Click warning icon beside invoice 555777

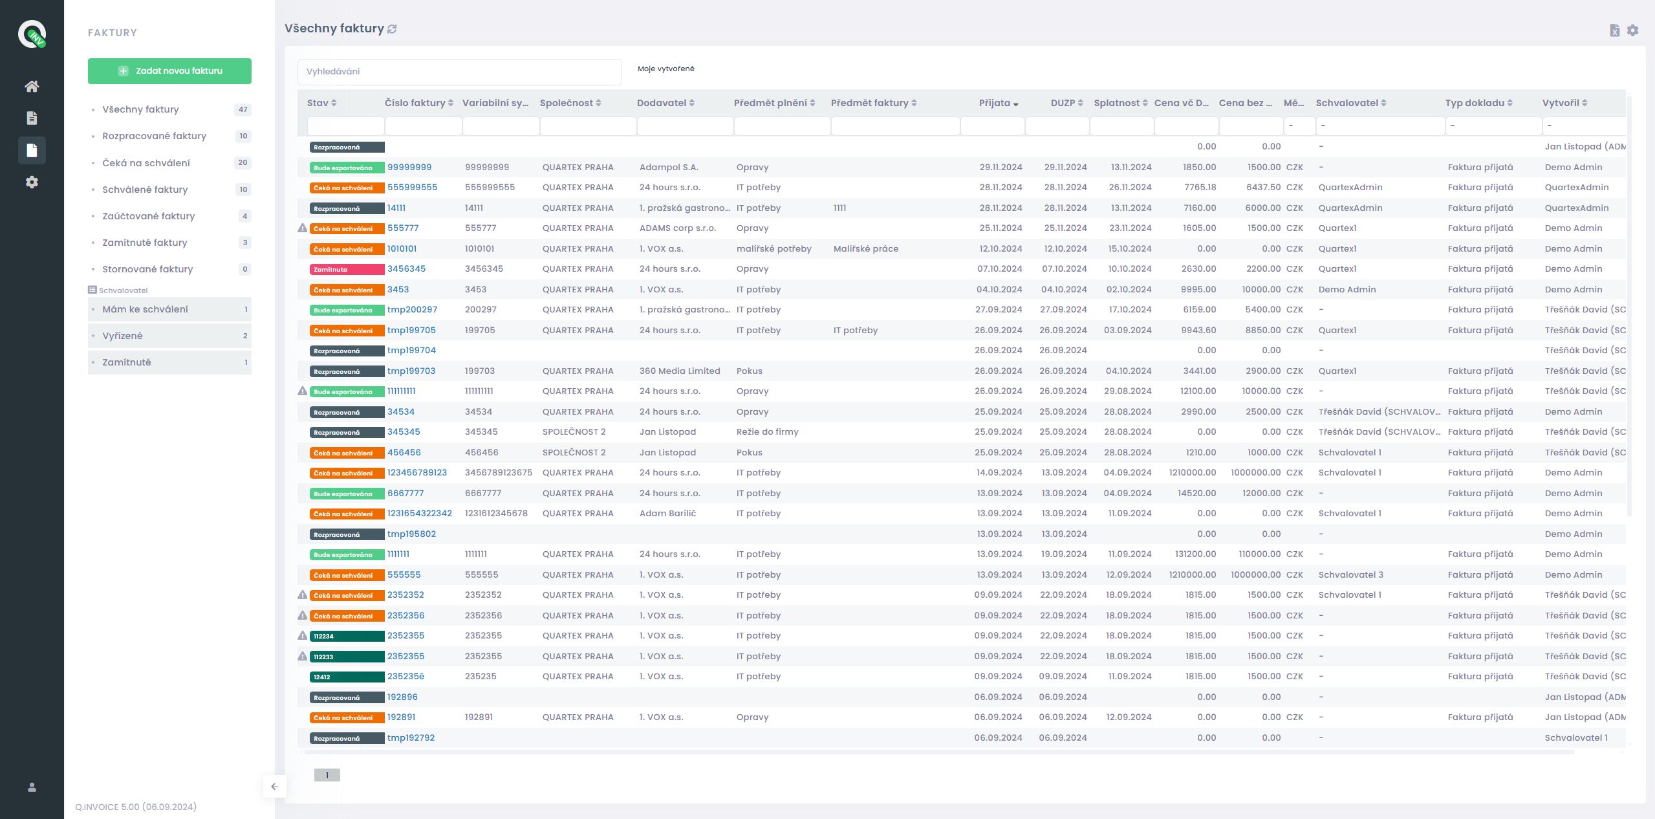point(302,228)
